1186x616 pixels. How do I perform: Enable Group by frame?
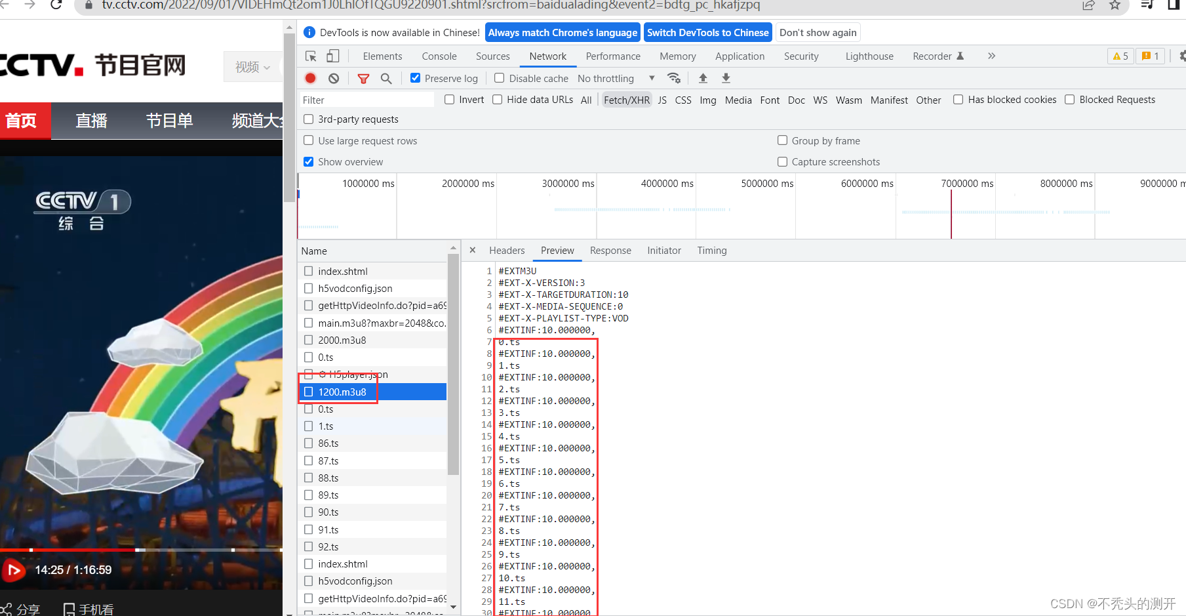[x=782, y=140]
